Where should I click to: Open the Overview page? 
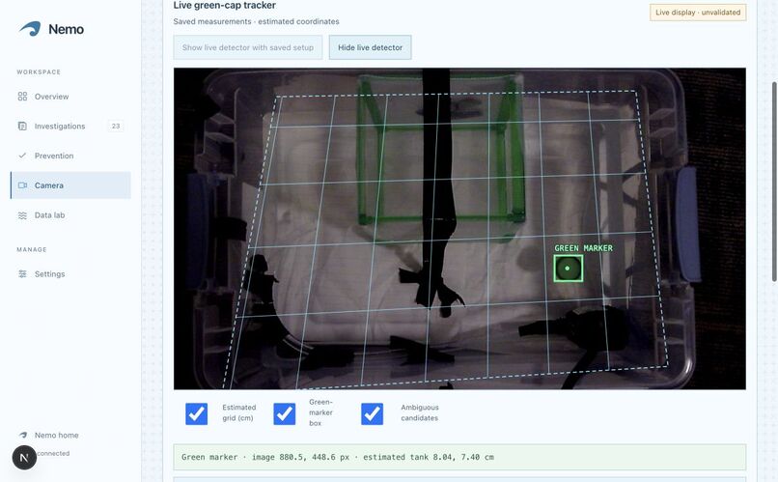[x=70, y=97]
